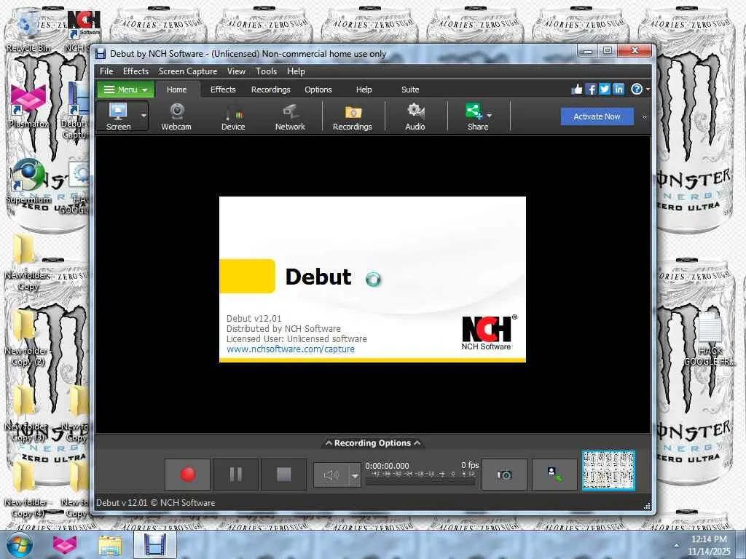This screenshot has height=559, width=746.
Task: Switch to the Home ribbon tab
Action: tap(176, 90)
